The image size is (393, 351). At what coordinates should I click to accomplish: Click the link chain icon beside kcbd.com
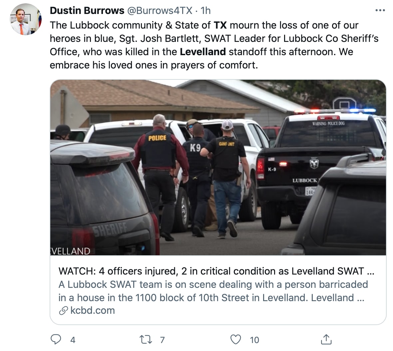[x=63, y=311]
